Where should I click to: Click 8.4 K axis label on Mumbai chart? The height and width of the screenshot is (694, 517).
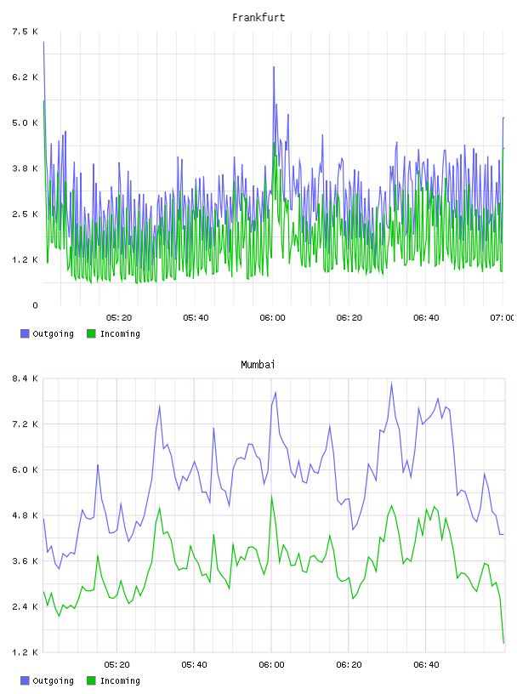(x=25, y=378)
